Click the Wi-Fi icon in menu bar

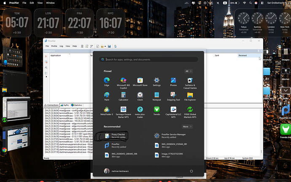(245, 3)
